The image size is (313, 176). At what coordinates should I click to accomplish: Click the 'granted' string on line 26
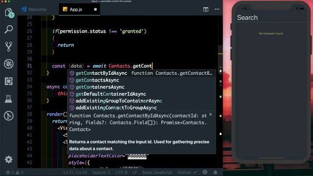pyautogui.click(x=132, y=31)
